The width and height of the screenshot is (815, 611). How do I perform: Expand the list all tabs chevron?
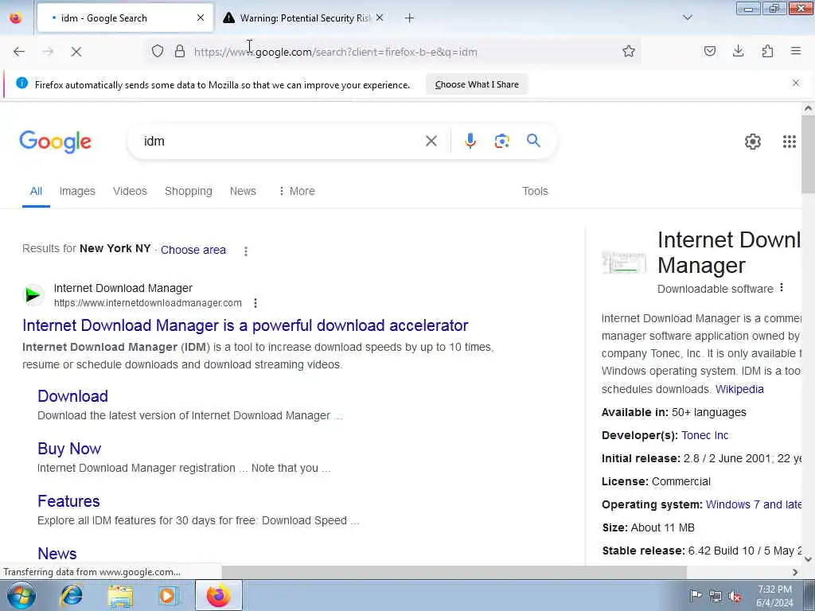687,18
